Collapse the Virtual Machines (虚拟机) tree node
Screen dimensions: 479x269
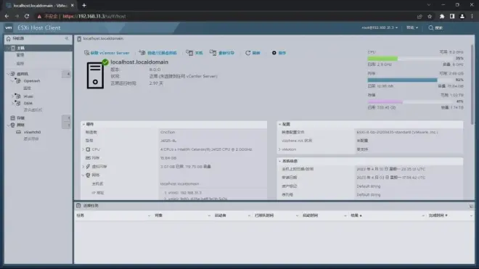[8, 74]
